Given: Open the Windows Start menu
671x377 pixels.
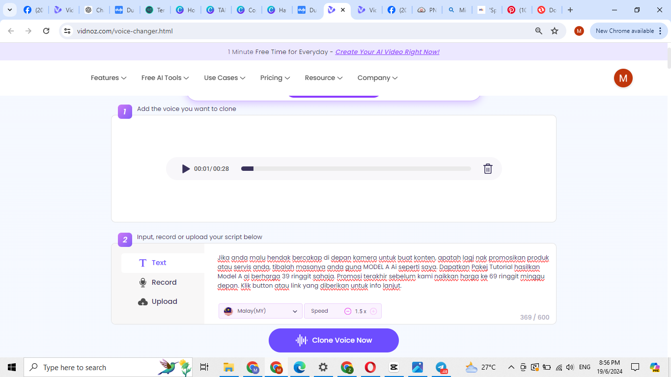Looking at the screenshot, I should [12, 367].
